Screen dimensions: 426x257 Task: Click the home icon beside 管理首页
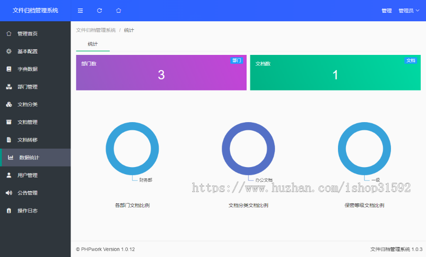click(x=9, y=34)
